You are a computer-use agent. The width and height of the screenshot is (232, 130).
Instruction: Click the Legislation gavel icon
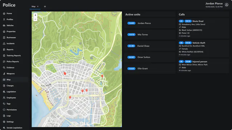[x=4, y=92]
